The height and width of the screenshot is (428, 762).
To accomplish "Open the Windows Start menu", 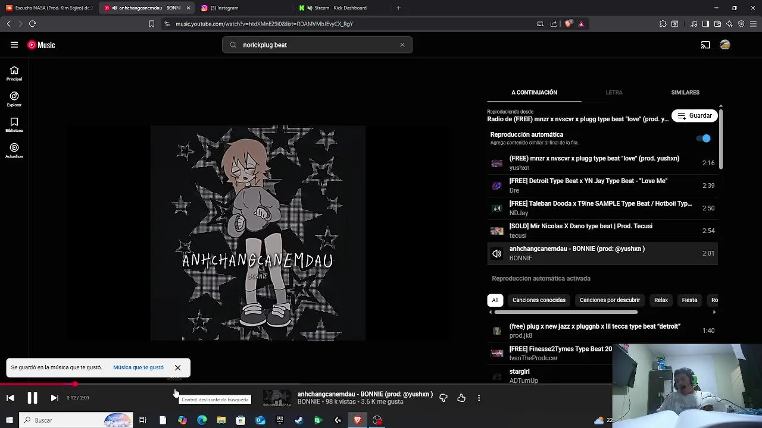I will click(10, 420).
